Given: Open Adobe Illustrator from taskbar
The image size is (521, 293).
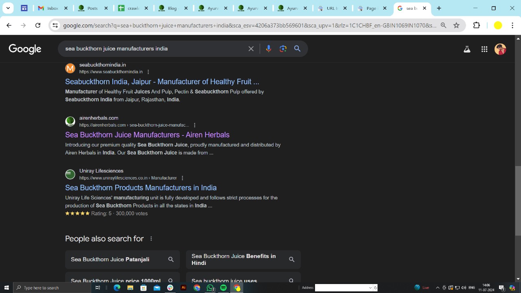Looking at the screenshot, I should (184, 288).
